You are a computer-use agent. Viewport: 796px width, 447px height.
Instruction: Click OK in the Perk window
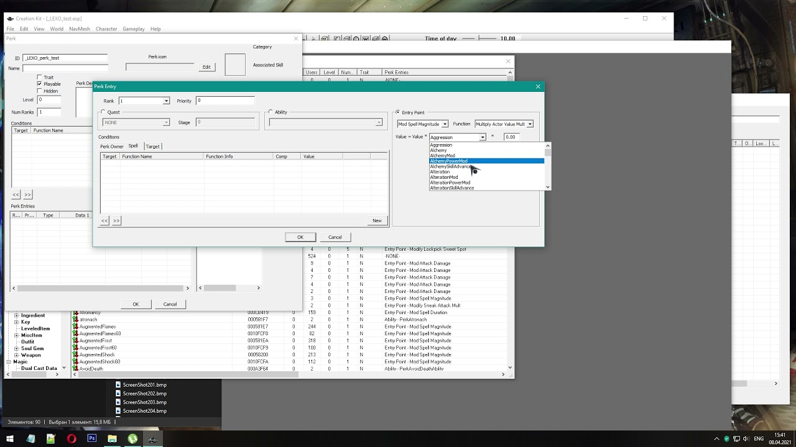(136, 304)
